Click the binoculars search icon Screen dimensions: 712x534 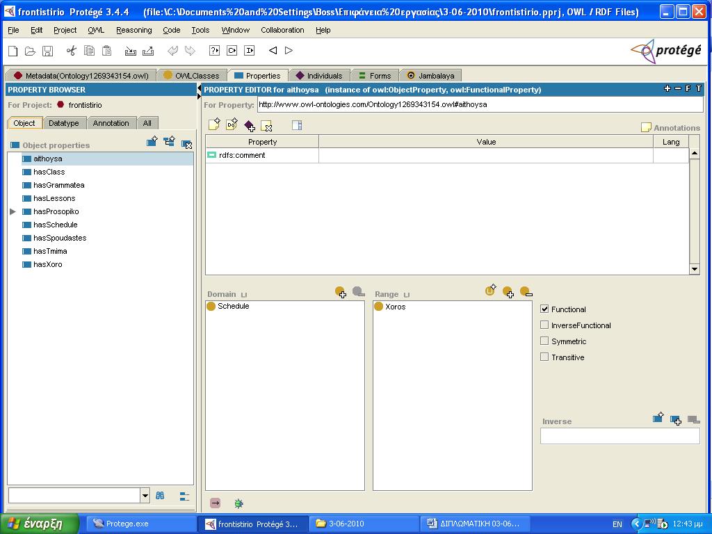coord(160,496)
